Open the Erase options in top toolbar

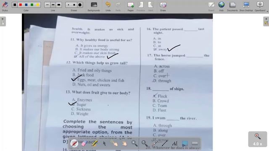pos(163,6)
